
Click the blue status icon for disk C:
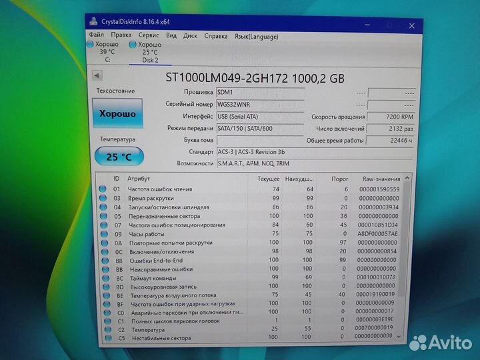(91, 44)
